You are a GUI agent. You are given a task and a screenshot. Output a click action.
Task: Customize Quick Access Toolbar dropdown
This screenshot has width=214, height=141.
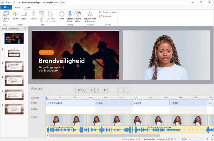[x=19, y=2]
